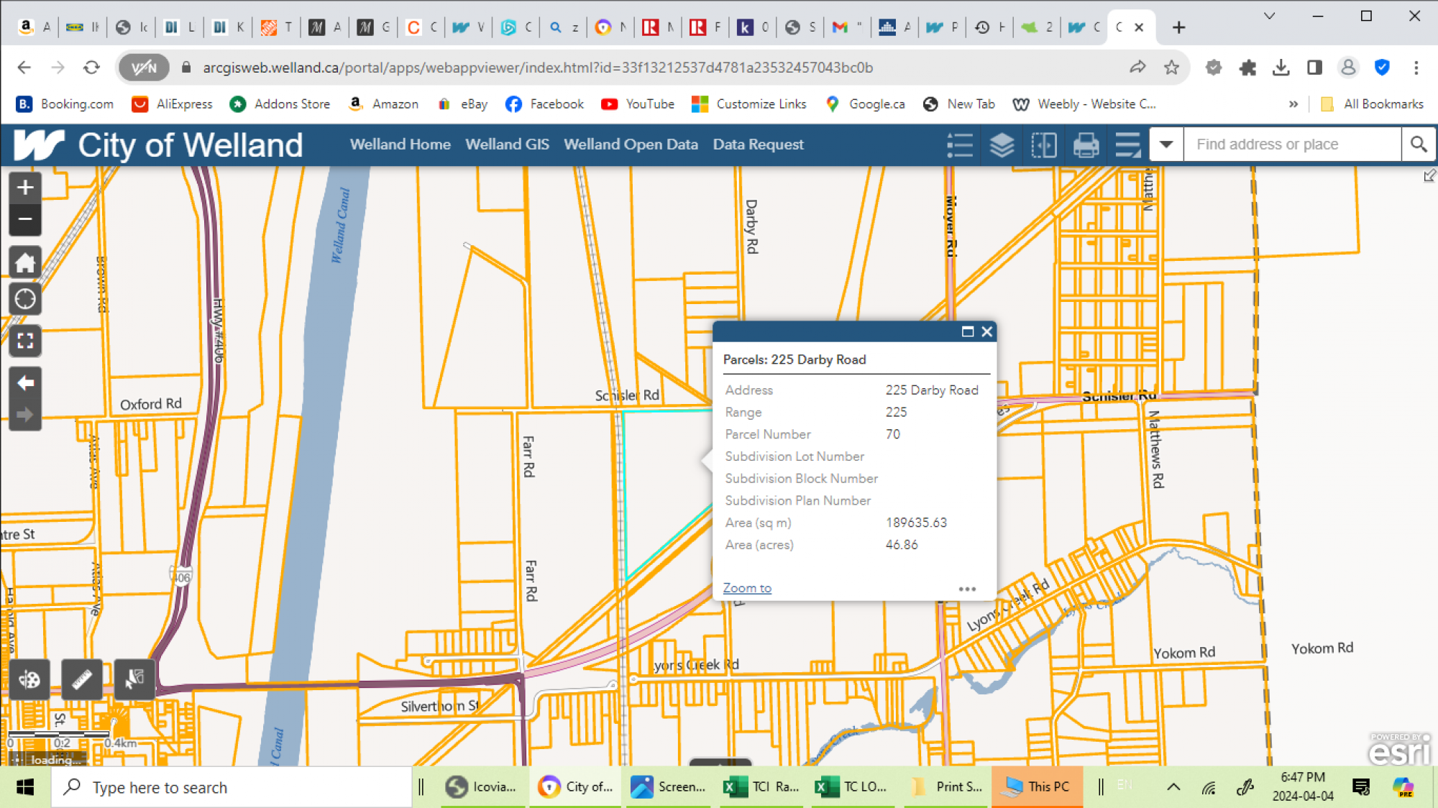Screen dimensions: 1438x808
Task: Expand the hidden bookmarks chevron
Action: pos(1293,104)
